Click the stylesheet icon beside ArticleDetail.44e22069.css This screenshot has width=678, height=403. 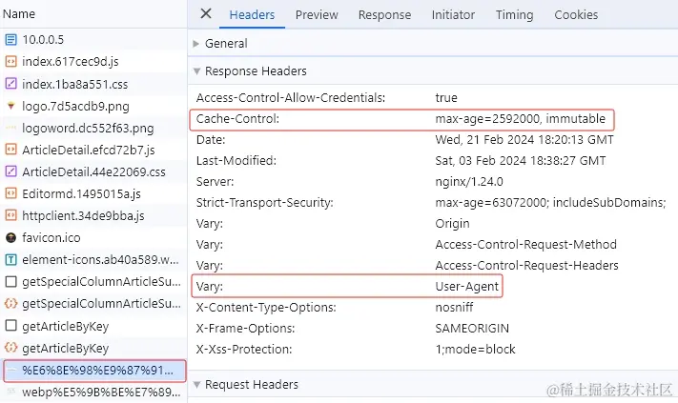[11, 171]
